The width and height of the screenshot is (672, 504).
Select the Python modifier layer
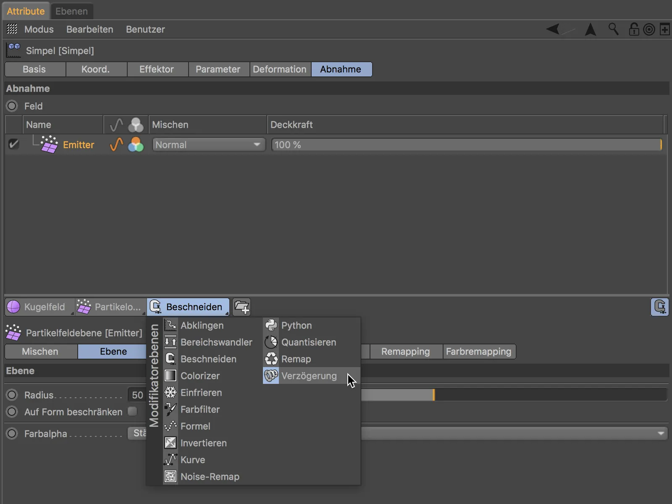pos(311,325)
